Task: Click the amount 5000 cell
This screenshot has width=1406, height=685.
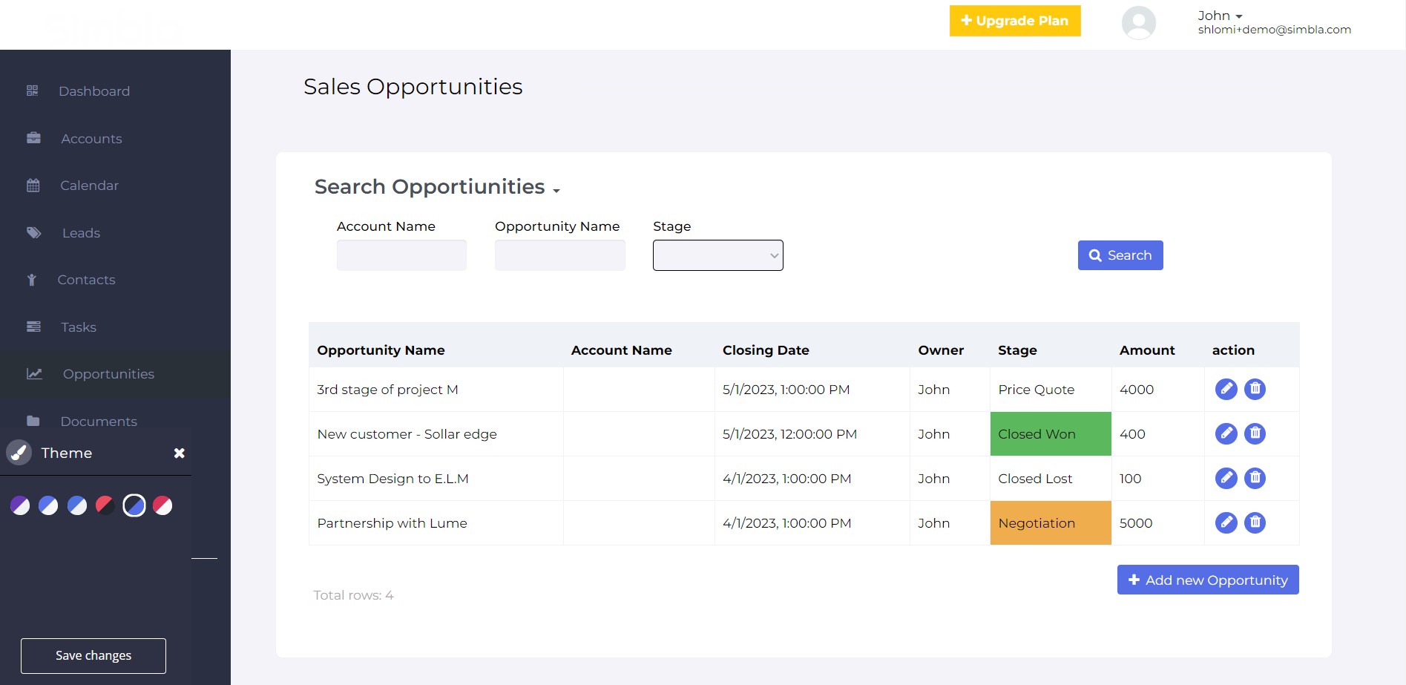Action: (x=1157, y=523)
